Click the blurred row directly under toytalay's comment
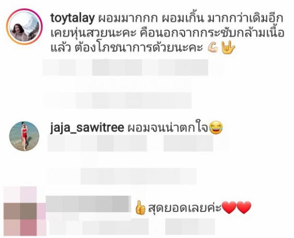 click(x=125, y=68)
